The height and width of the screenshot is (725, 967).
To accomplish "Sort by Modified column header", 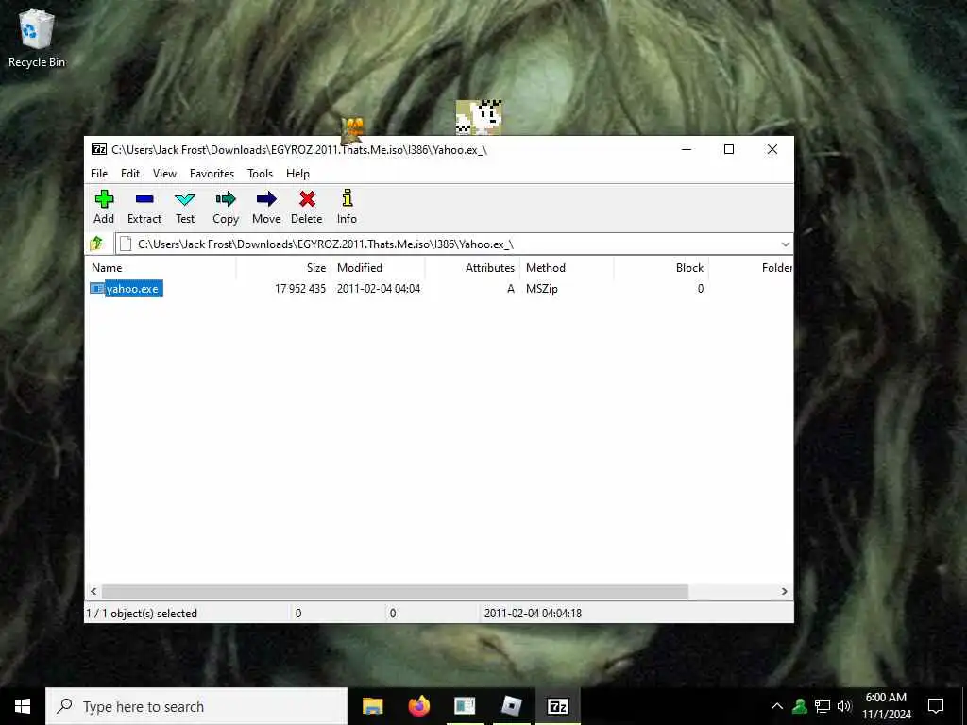I will (x=378, y=267).
